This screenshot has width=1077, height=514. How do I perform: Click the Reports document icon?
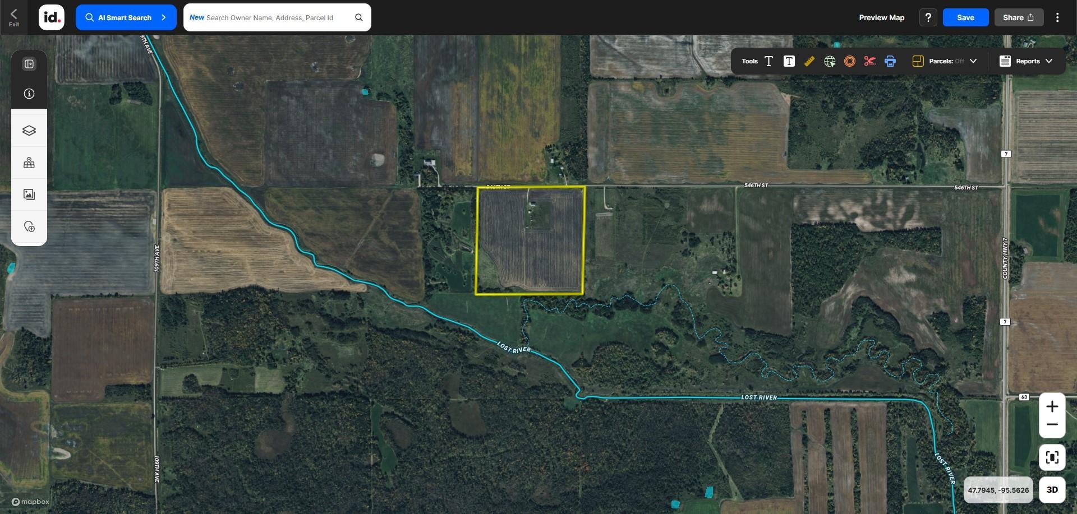1005,61
